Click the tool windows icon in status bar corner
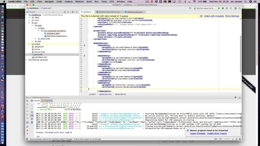260x146 pixels. (27, 139)
